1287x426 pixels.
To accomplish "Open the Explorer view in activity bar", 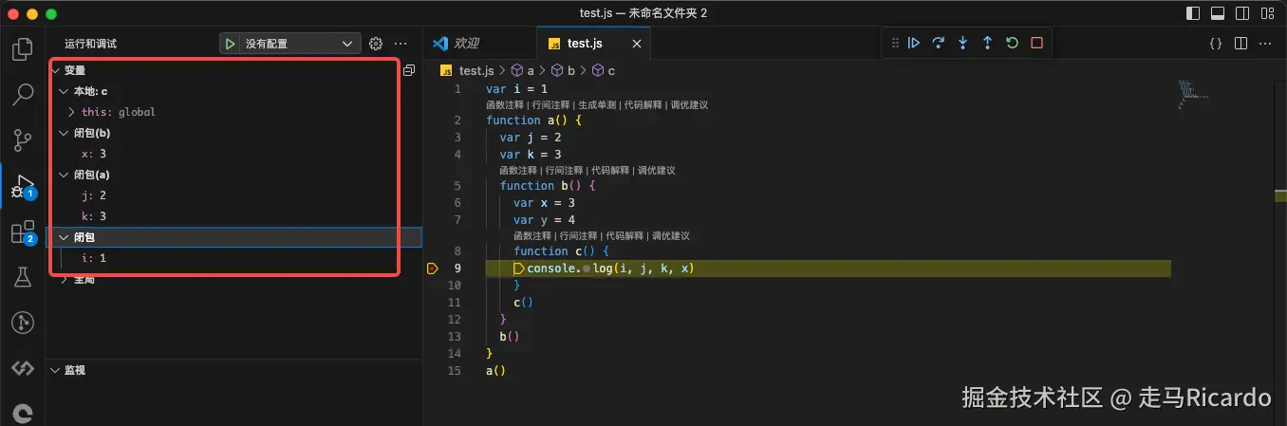I will [22, 49].
